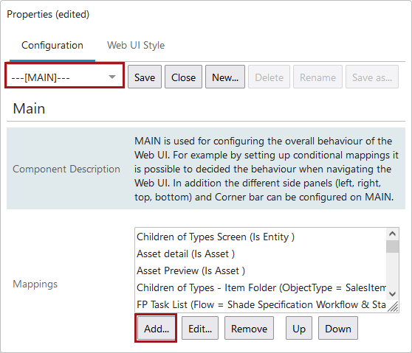Select the Configuration tab
The height and width of the screenshot is (353, 412).
tap(52, 45)
